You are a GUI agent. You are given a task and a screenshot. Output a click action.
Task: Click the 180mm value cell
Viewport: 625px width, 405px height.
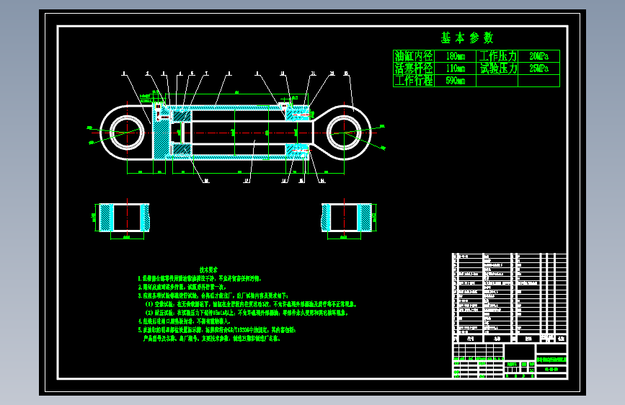click(x=455, y=56)
